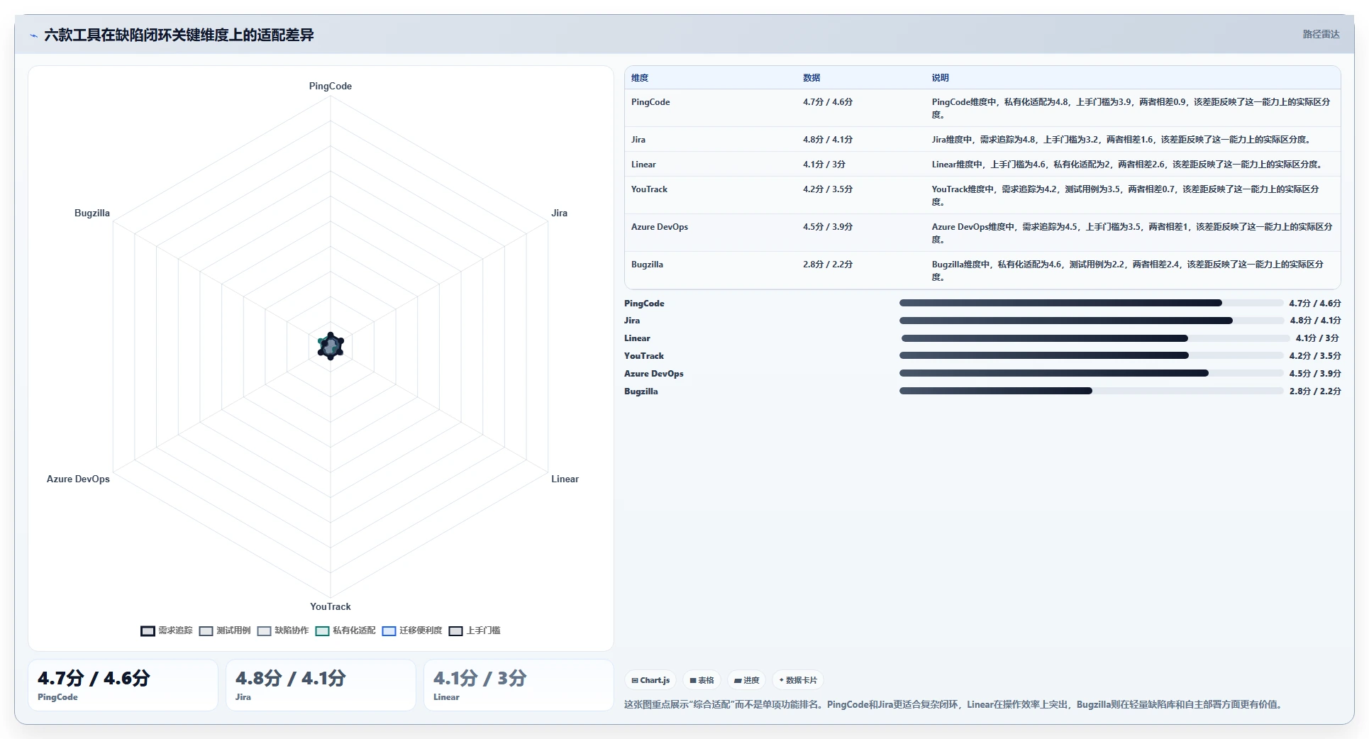
Task: Select the Bugzilla table row name
Action: [x=647, y=265]
